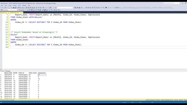Switch to the Results tab

pos(2,71)
